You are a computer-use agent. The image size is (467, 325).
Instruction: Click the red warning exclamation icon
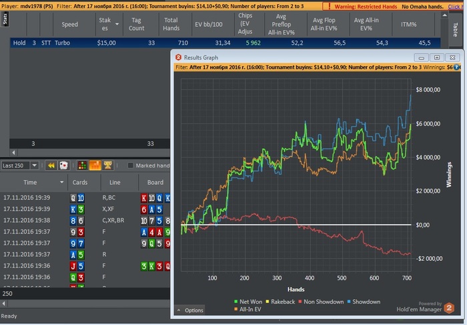tap(329, 6)
